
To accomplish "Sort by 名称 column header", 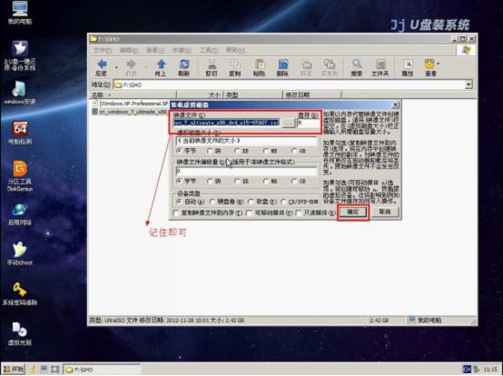I will 133,94.
